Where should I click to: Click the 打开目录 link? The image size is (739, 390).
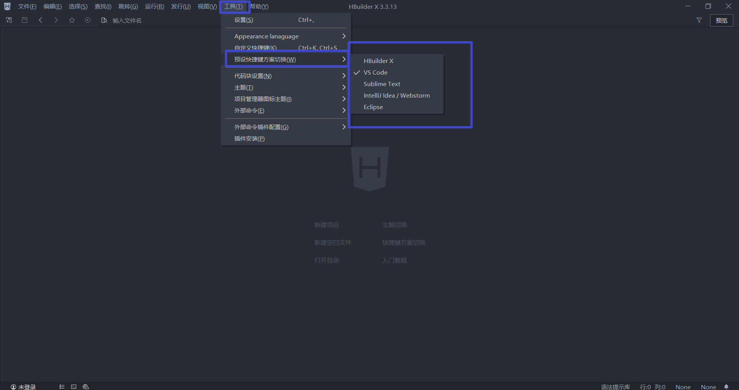pyautogui.click(x=326, y=260)
